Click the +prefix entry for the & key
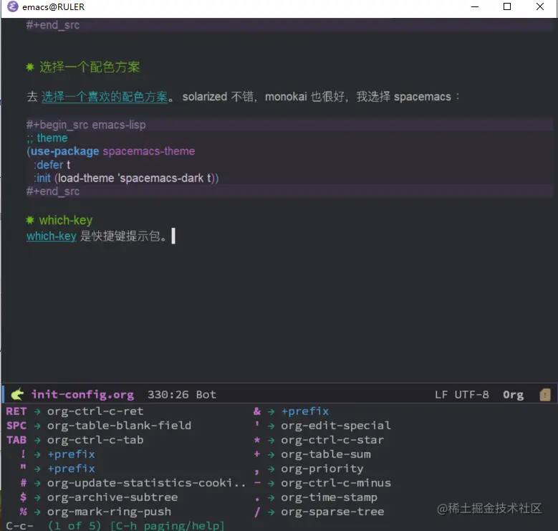Screen dimensions: 558x531 pos(305,411)
